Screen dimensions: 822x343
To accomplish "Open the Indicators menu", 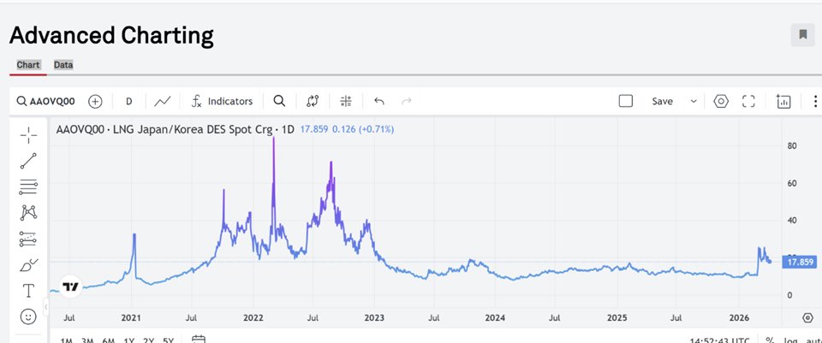I will click(x=222, y=101).
